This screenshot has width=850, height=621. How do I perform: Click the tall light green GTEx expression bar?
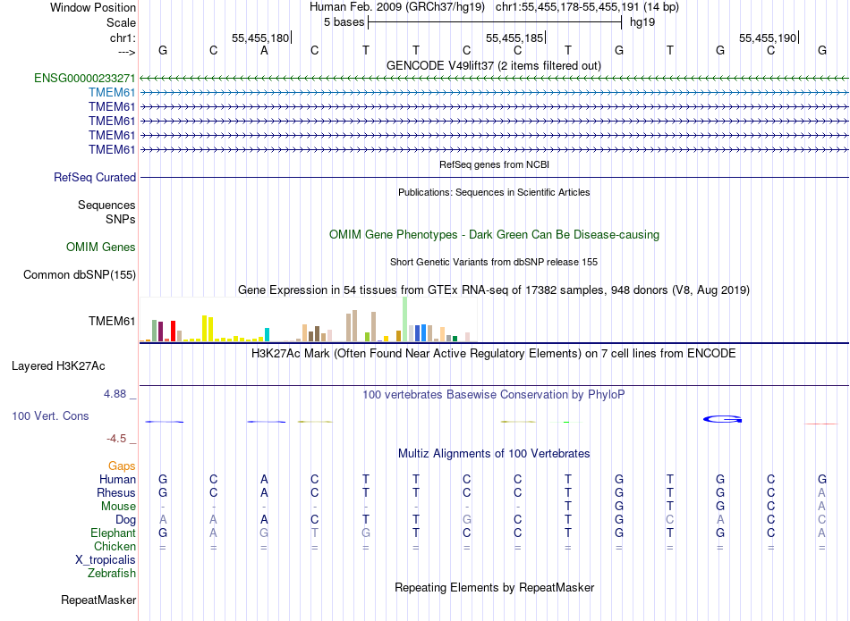click(405, 319)
